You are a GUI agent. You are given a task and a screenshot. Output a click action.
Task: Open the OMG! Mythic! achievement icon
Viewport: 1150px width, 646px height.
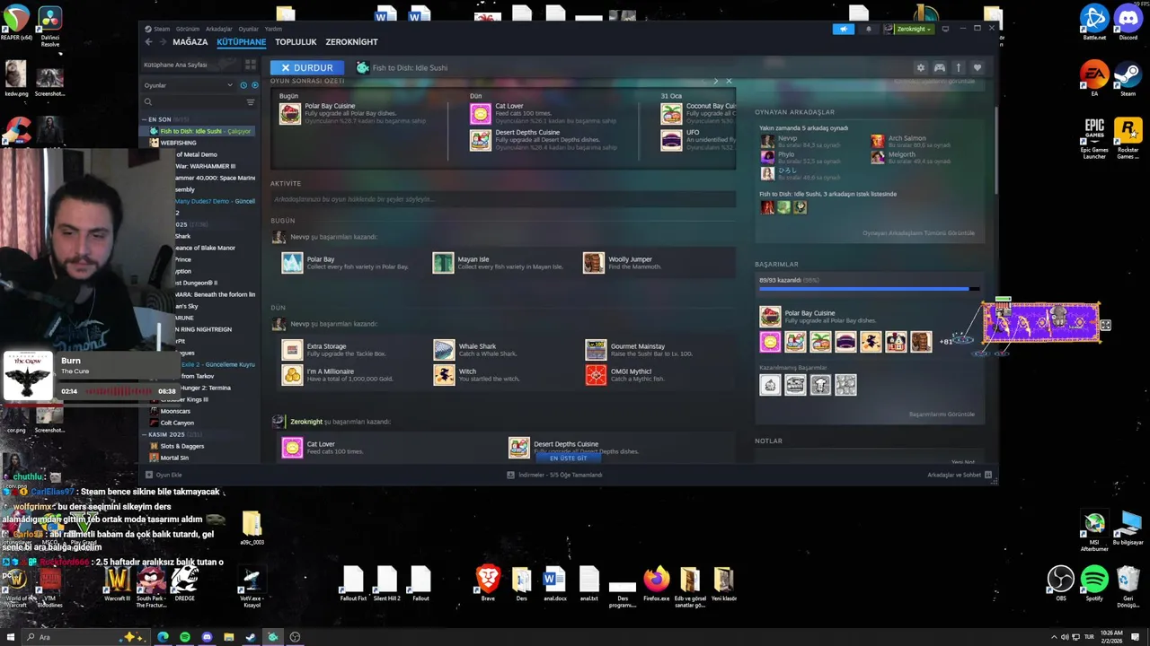point(596,374)
